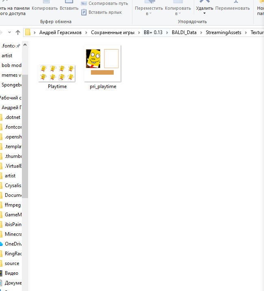This screenshot has width=264, height=291.
Task: Open the Move to dropdown
Action: 149,9
